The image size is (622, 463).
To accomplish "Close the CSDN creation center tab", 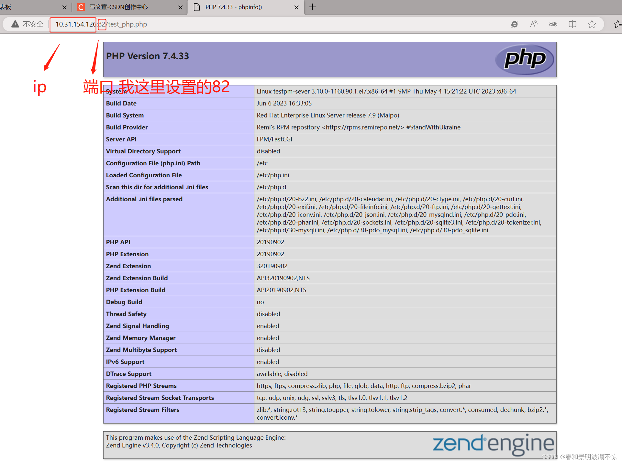I will (181, 7).
